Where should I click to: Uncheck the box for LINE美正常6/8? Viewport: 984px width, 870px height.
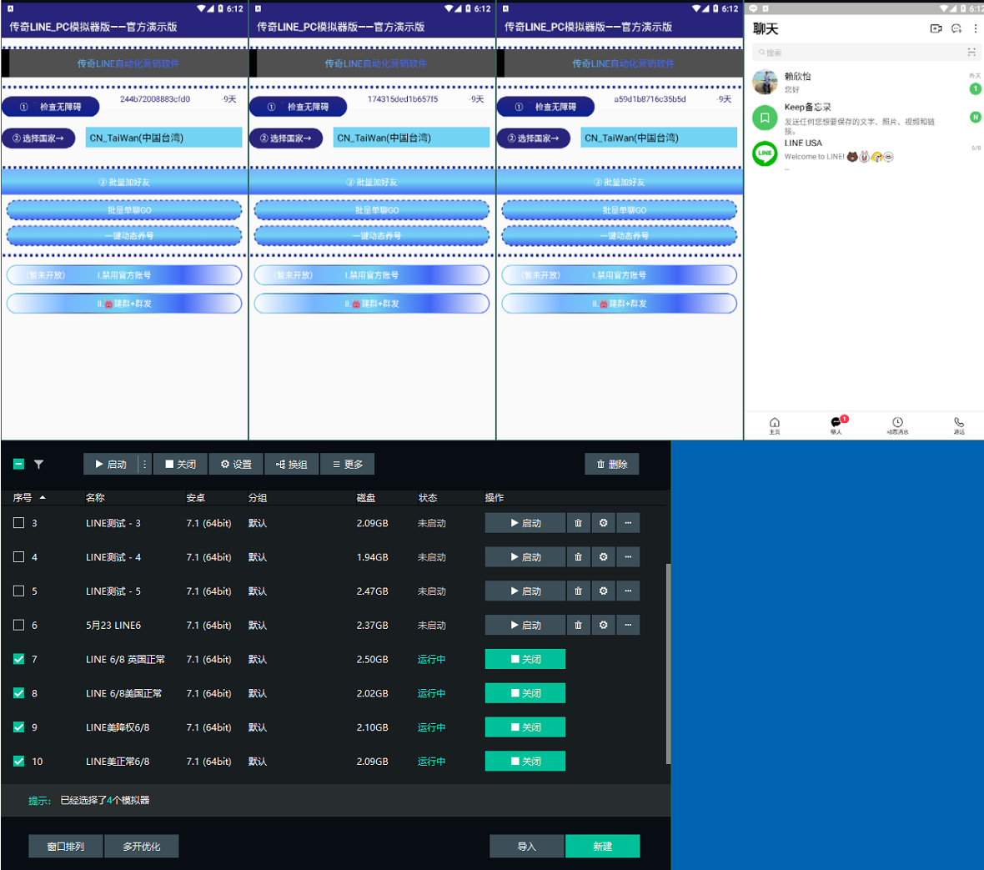coord(19,761)
